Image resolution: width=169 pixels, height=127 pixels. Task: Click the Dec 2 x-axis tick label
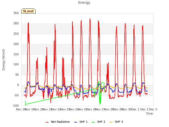click(144, 109)
